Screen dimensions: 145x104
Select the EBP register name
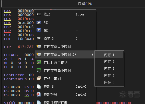(x=7, y=27)
